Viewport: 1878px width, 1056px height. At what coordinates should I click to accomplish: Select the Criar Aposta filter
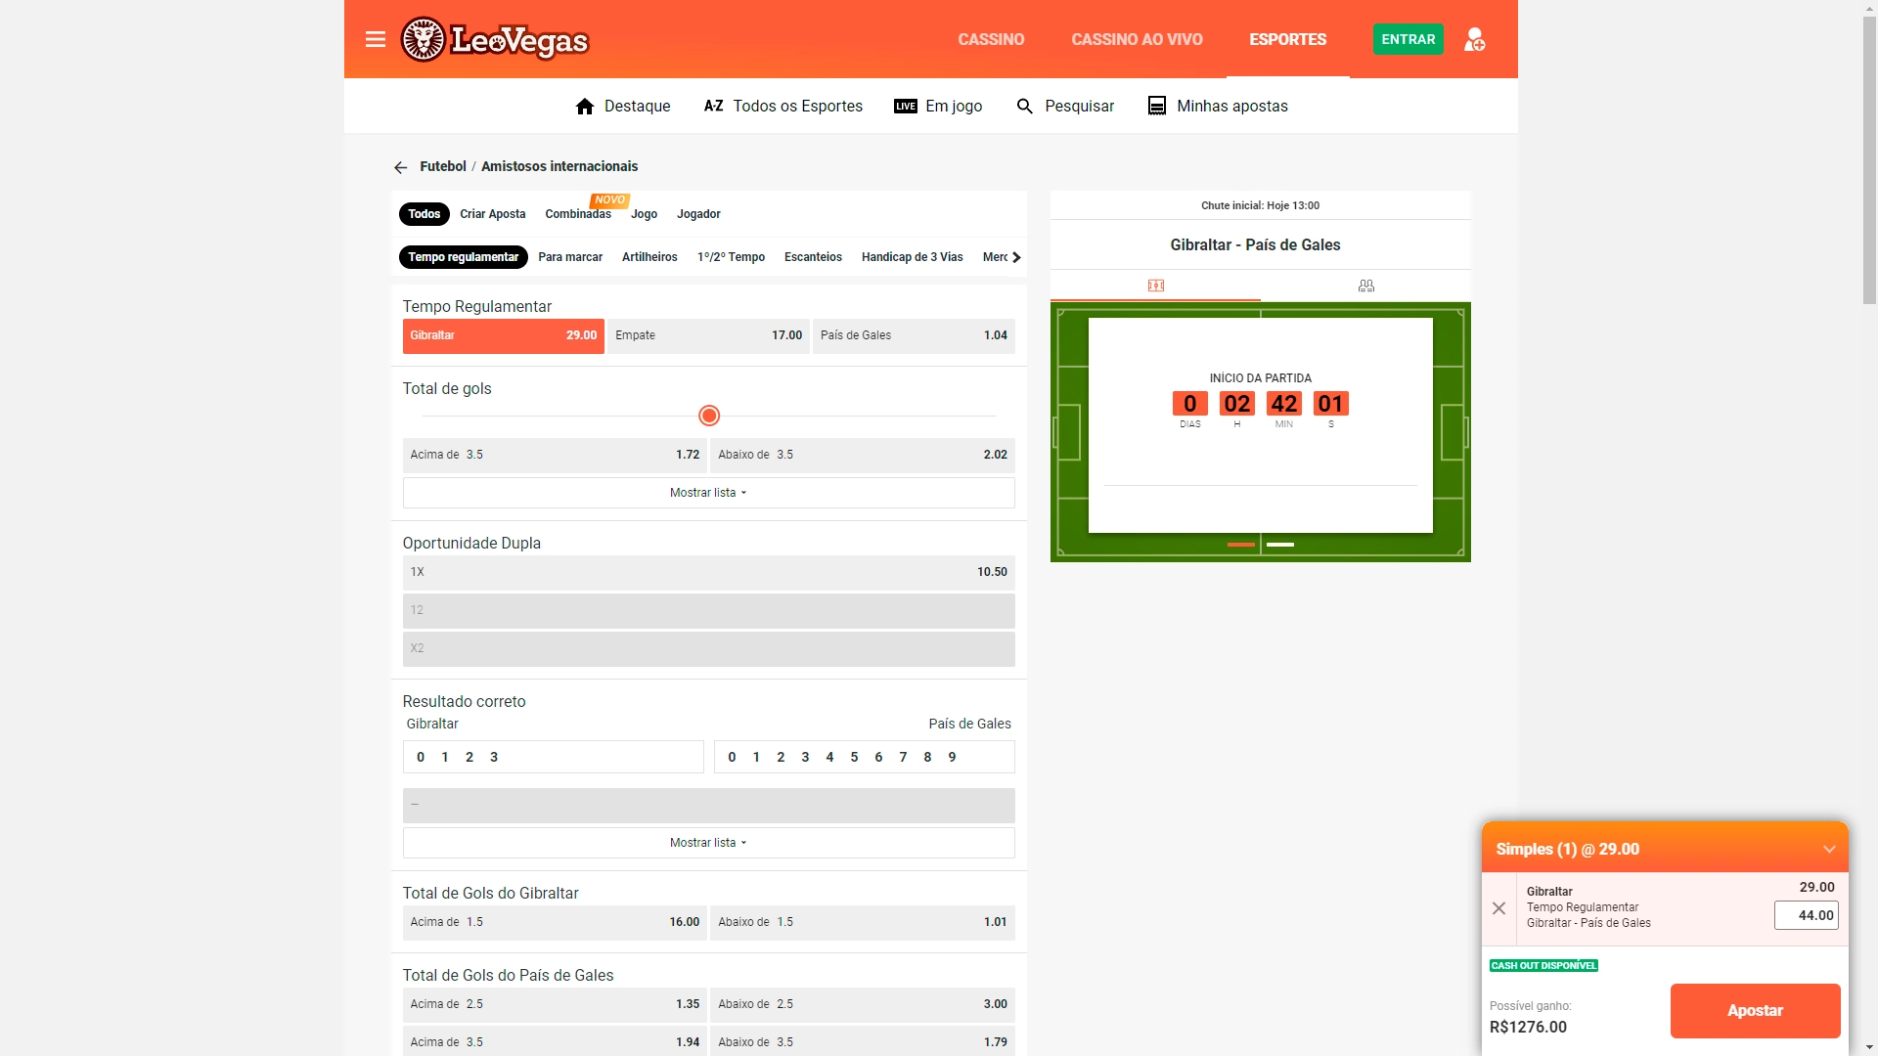493,214
